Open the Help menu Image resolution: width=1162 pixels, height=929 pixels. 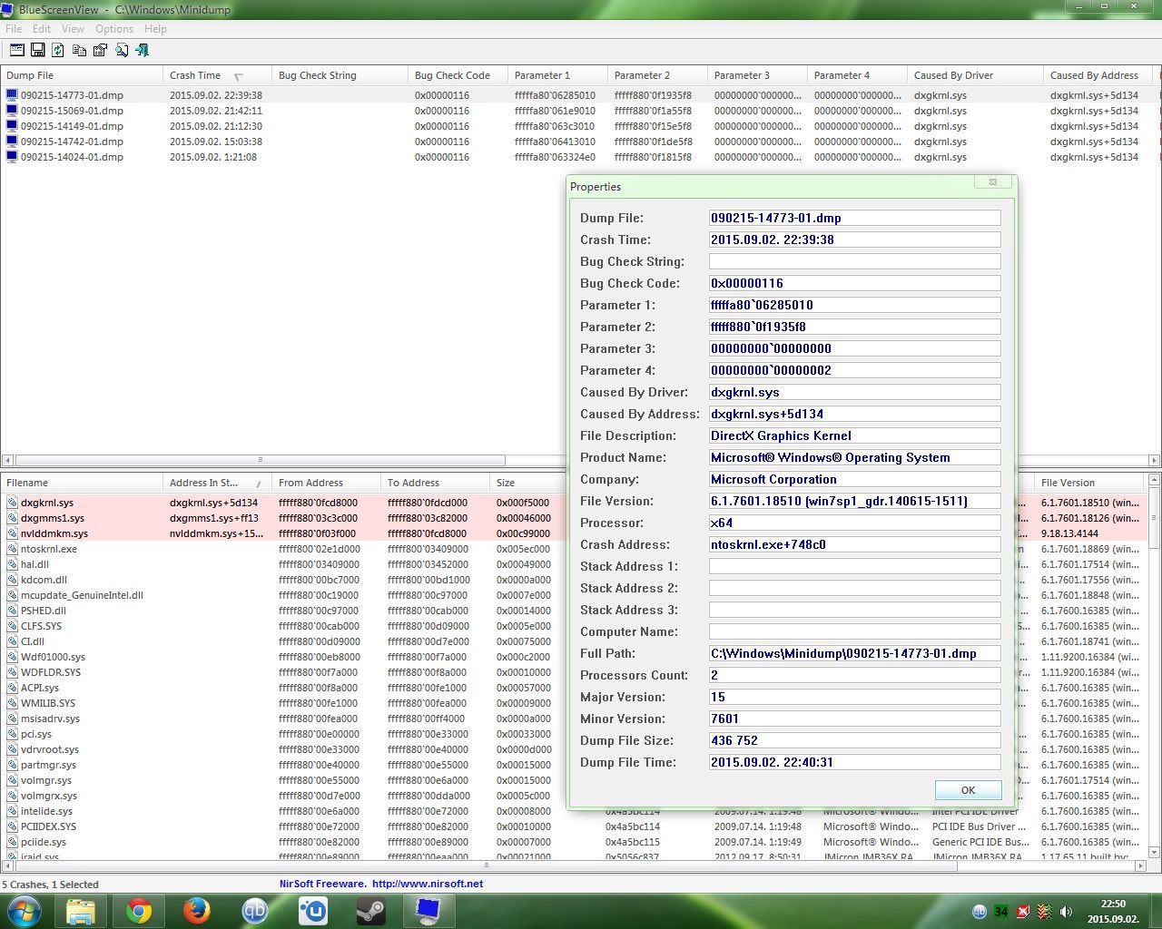coord(155,29)
